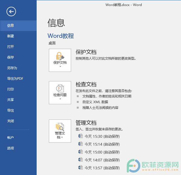181x175 pixels.
Task: Click the 管理文档 section heading
Action: (x=86, y=123)
